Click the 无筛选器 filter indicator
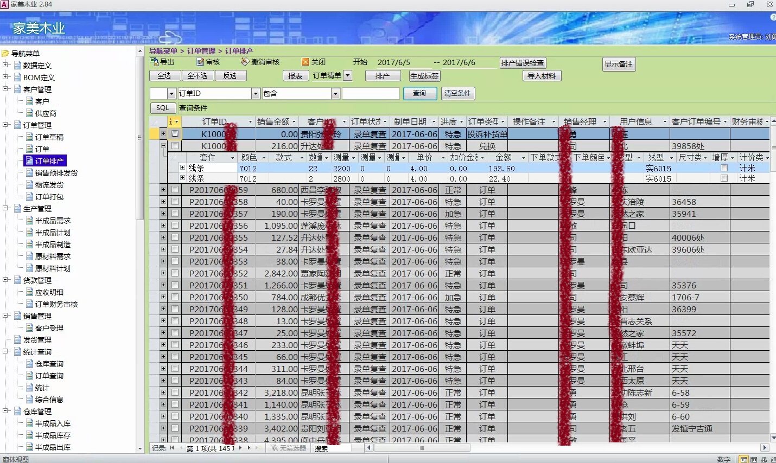The width and height of the screenshot is (776, 463). pyautogui.click(x=289, y=448)
